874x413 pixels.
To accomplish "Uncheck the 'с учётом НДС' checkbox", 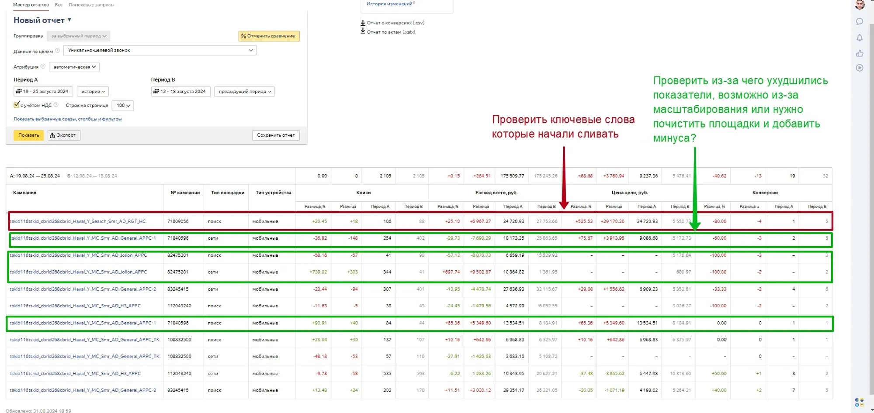I will (17, 105).
